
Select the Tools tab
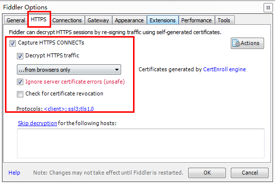pos(224,20)
